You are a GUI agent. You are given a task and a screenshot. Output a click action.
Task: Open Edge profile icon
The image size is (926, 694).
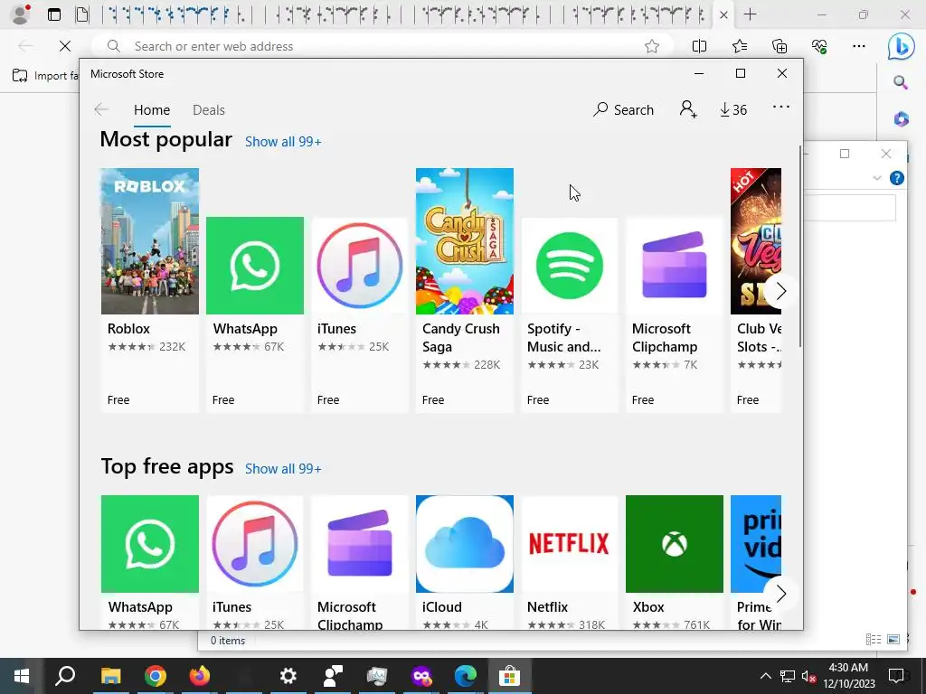(x=20, y=14)
